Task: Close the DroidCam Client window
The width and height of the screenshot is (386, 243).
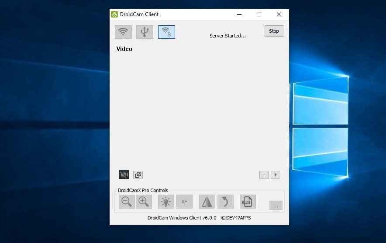Action: tap(279, 14)
